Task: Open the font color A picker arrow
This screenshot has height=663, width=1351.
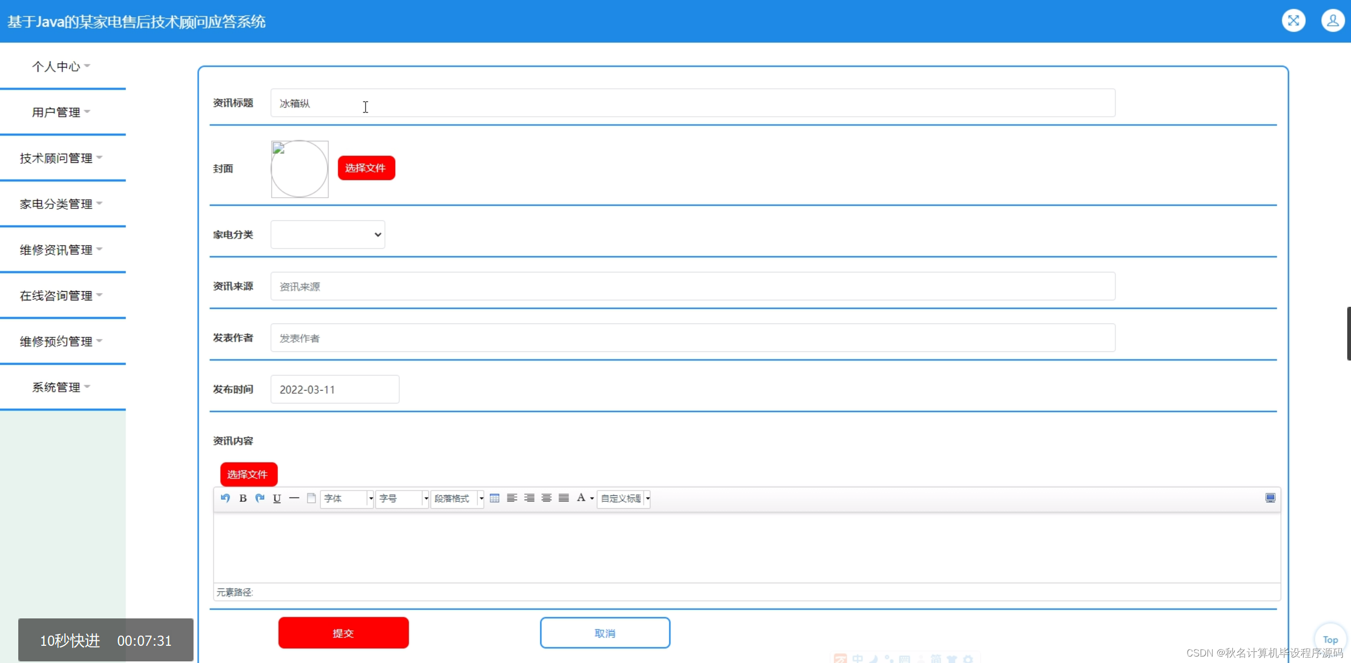Action: pos(592,499)
